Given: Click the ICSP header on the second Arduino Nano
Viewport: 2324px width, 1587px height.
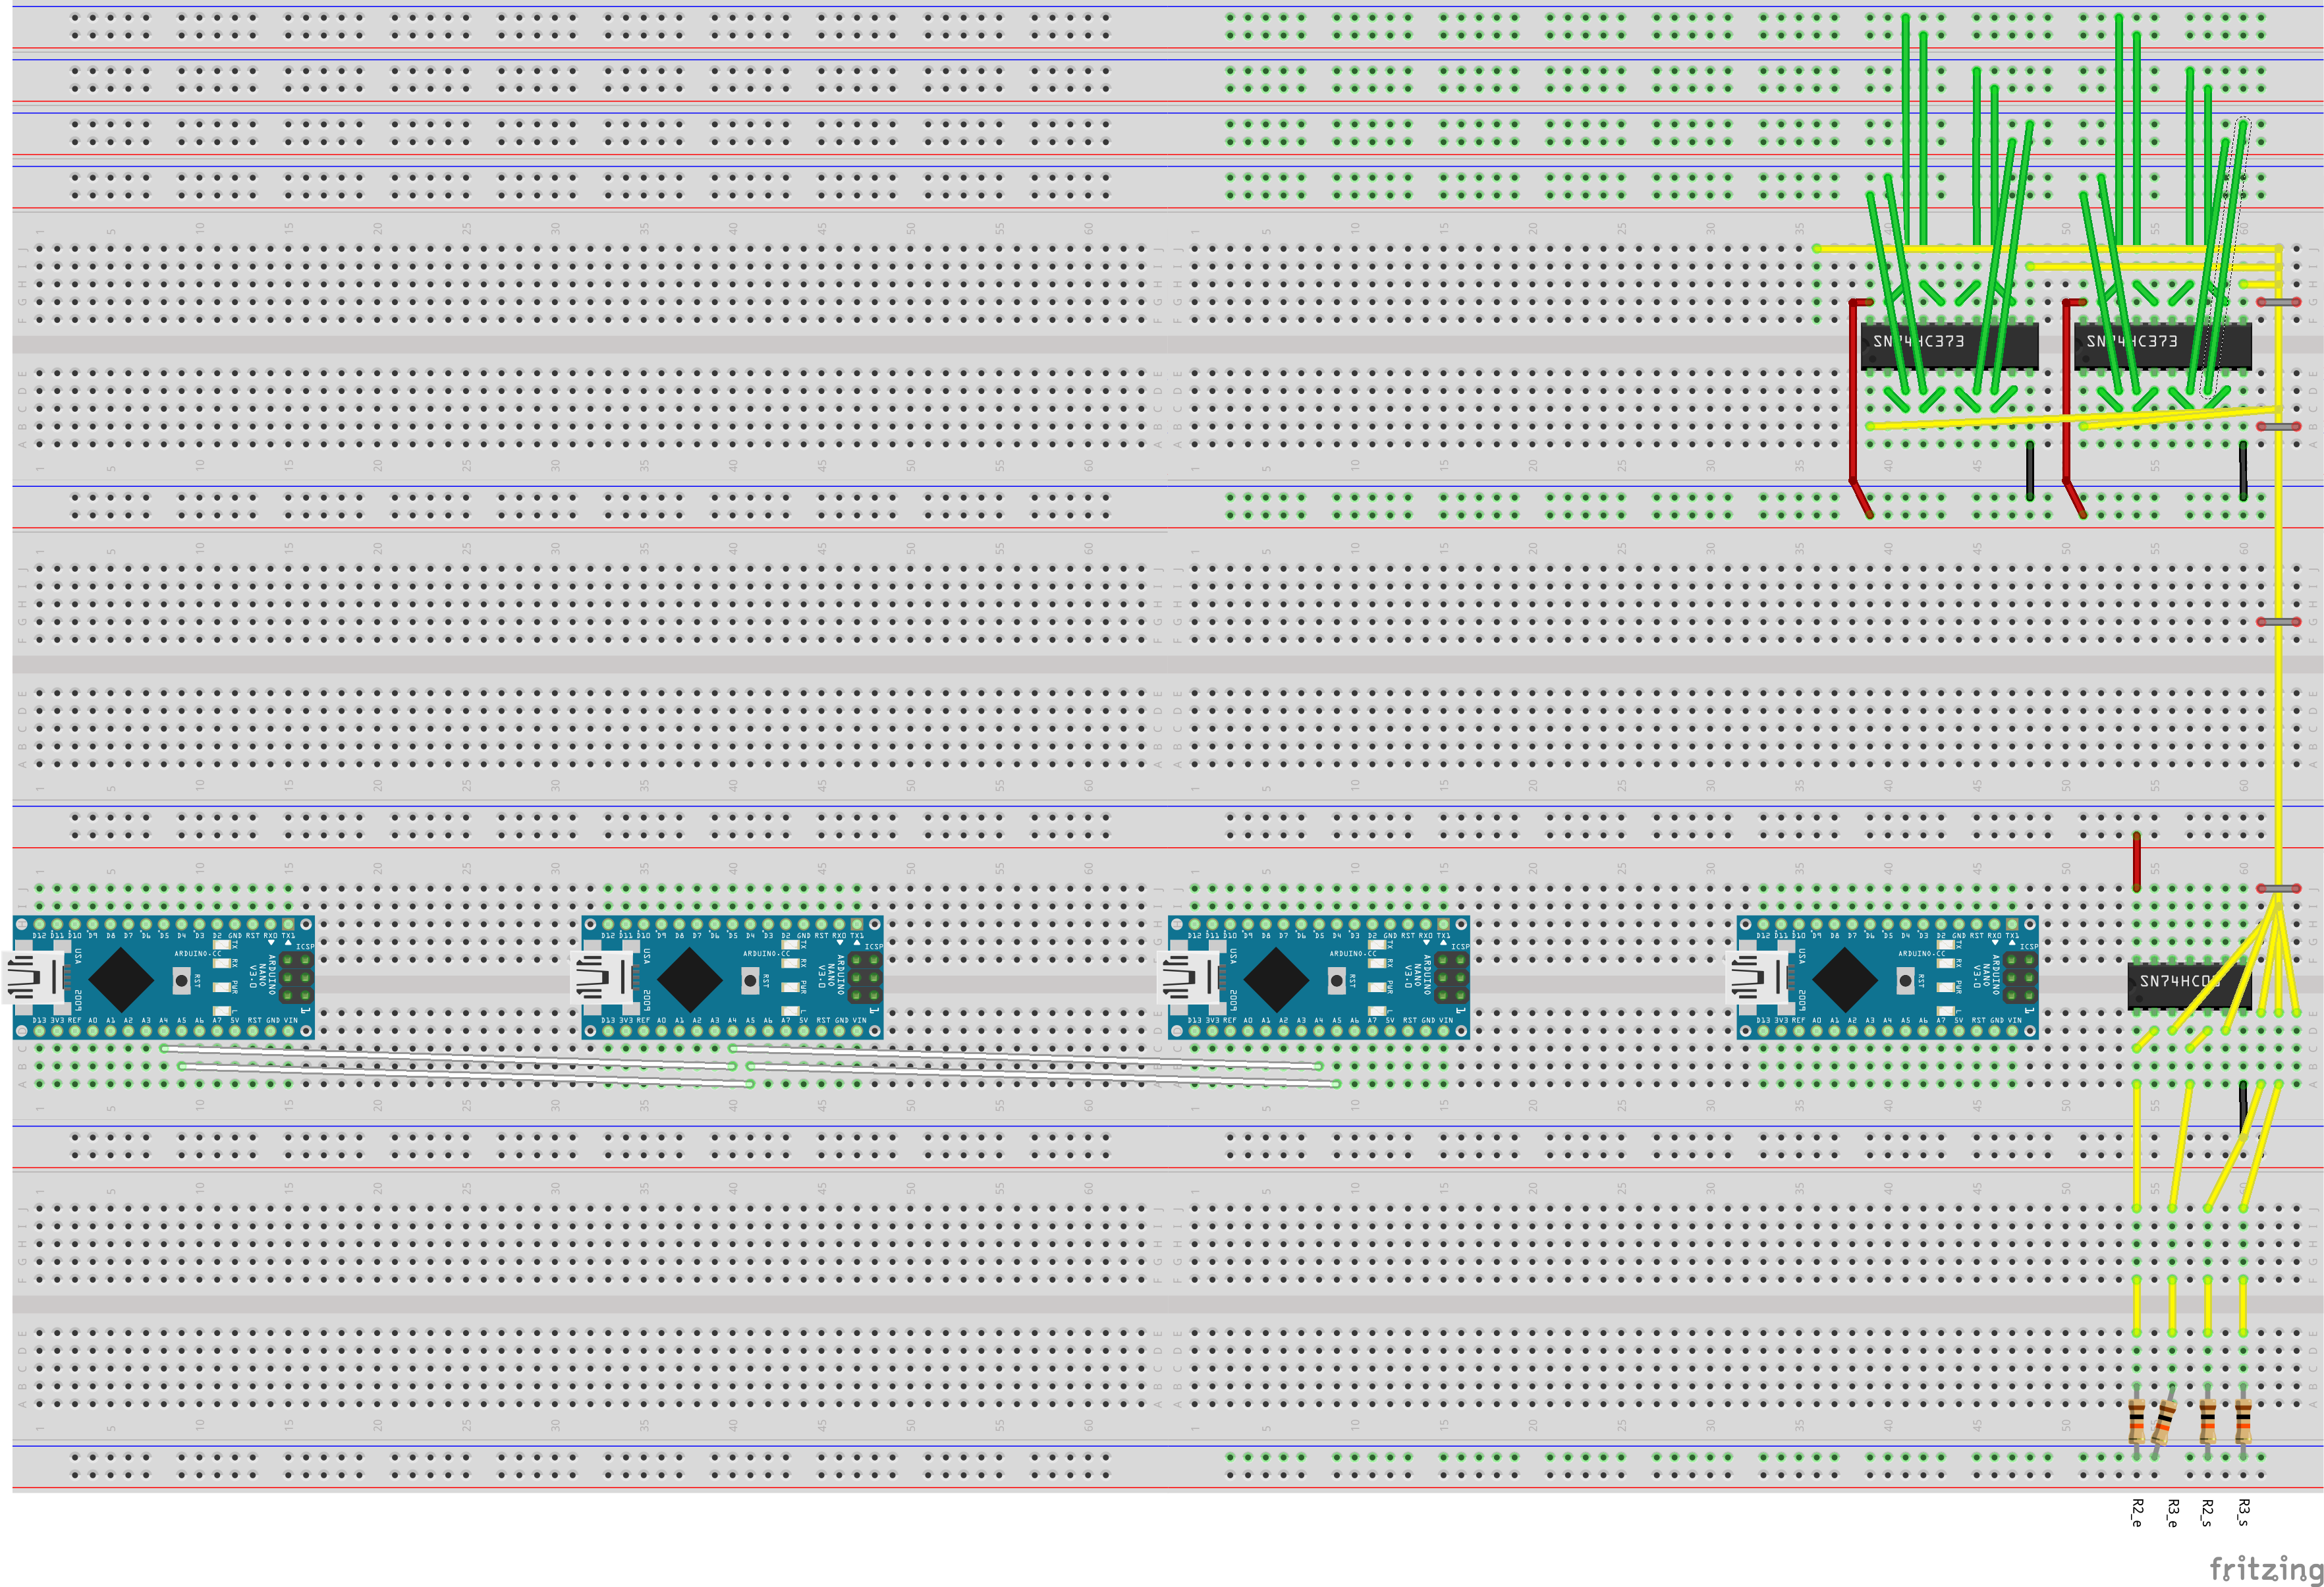Looking at the screenshot, I should click(x=864, y=978).
